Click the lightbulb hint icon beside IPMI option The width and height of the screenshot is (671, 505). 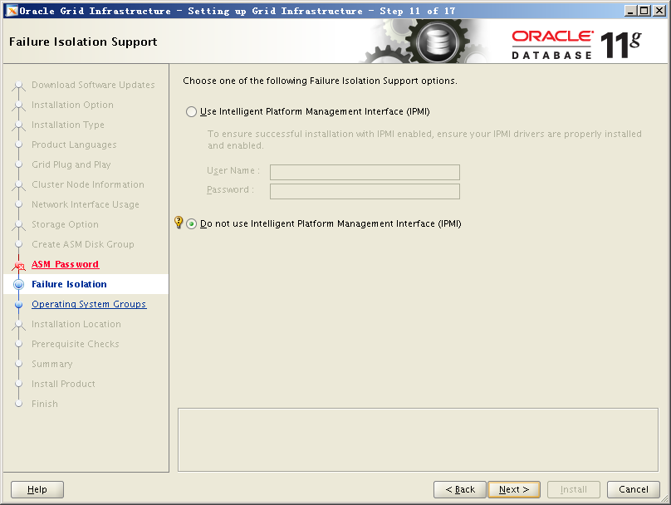pos(178,223)
